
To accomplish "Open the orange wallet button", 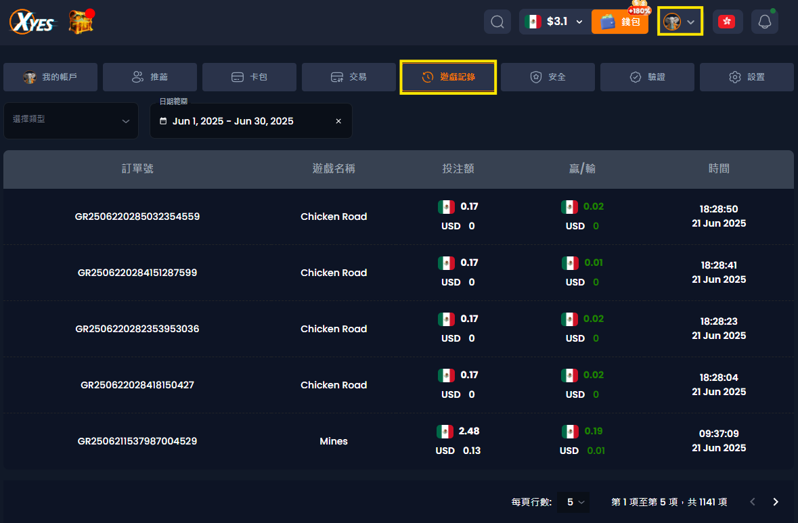I will (619, 22).
